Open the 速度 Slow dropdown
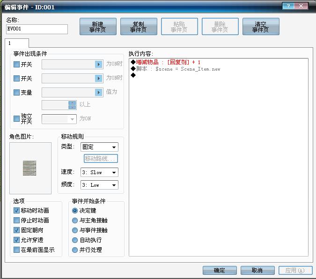 coord(99,172)
